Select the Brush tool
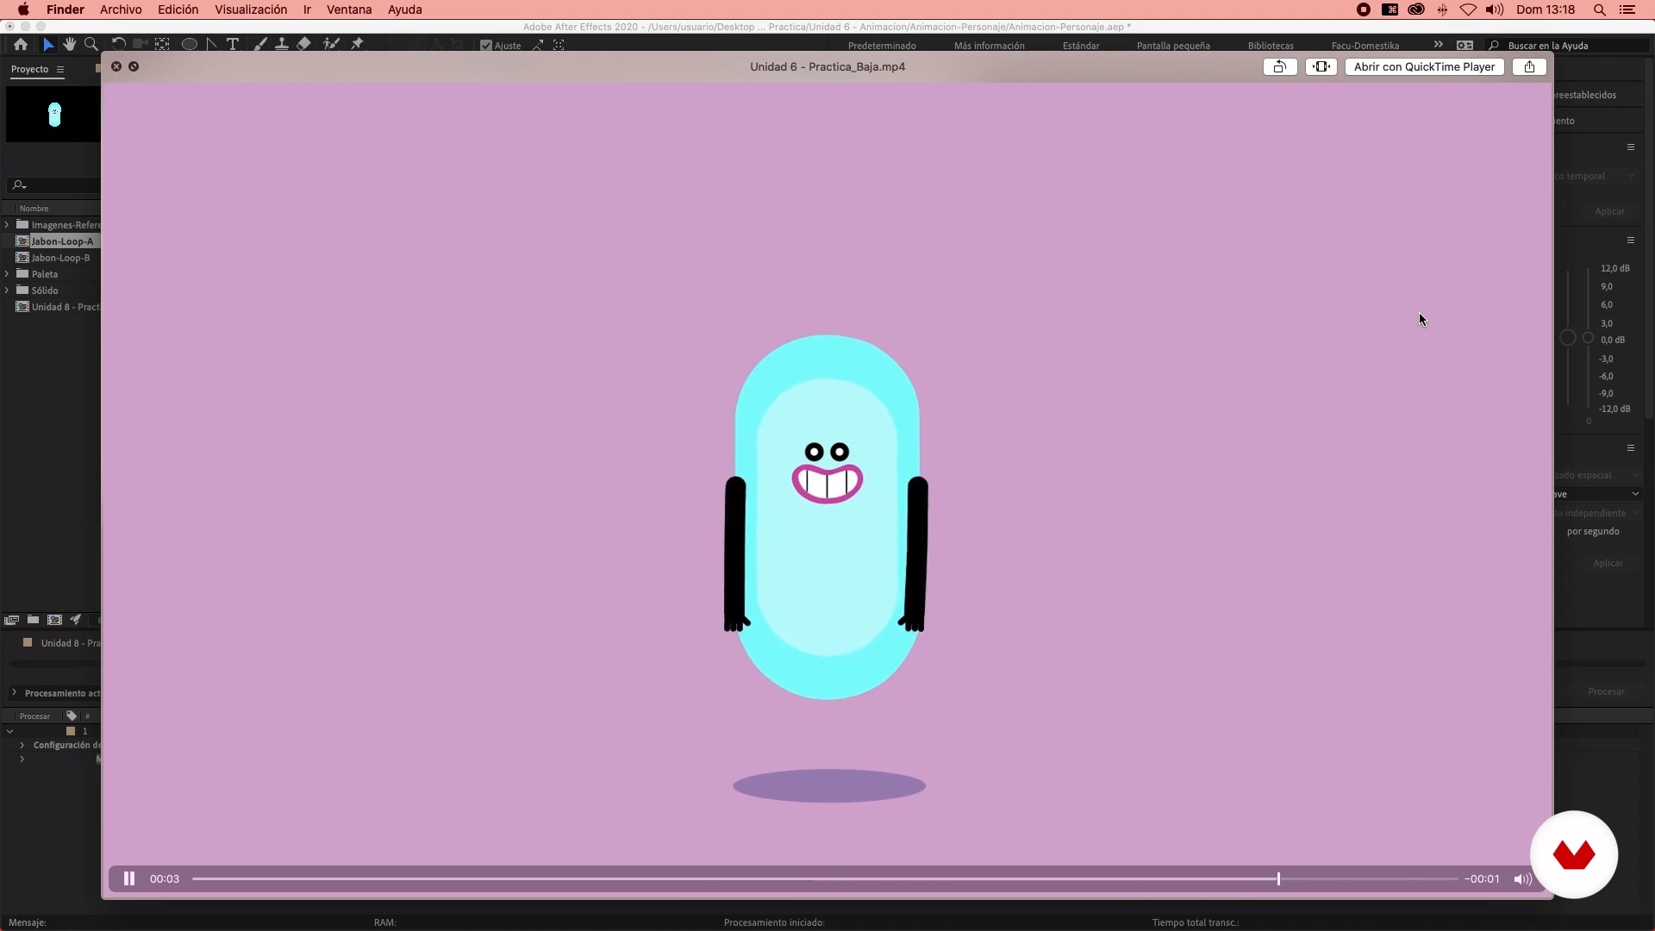The height and width of the screenshot is (931, 1655). (x=260, y=45)
